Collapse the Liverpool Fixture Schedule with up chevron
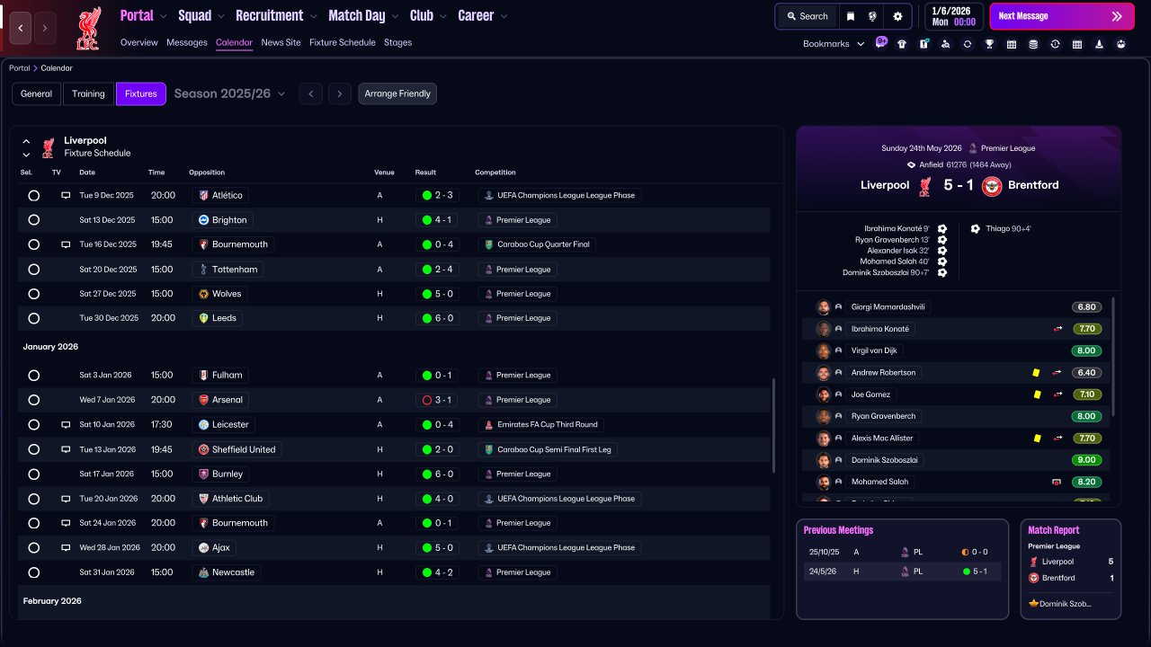 (26, 141)
